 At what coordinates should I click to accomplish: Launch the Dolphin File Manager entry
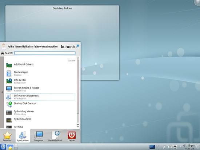point(40,73)
